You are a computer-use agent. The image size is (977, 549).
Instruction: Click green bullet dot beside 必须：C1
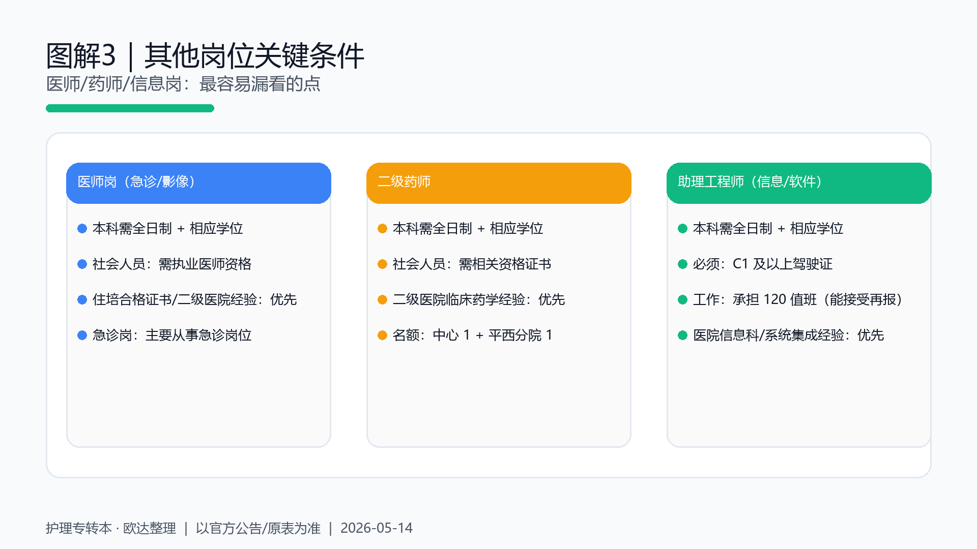pos(682,264)
